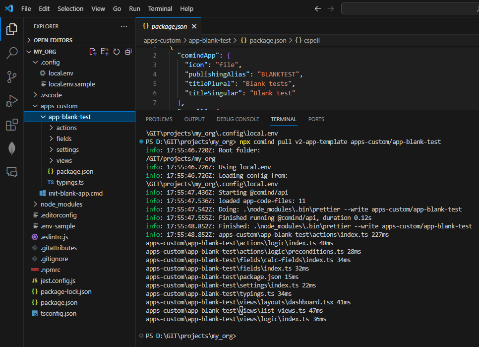Refresh the Explorer tree

(x=117, y=52)
